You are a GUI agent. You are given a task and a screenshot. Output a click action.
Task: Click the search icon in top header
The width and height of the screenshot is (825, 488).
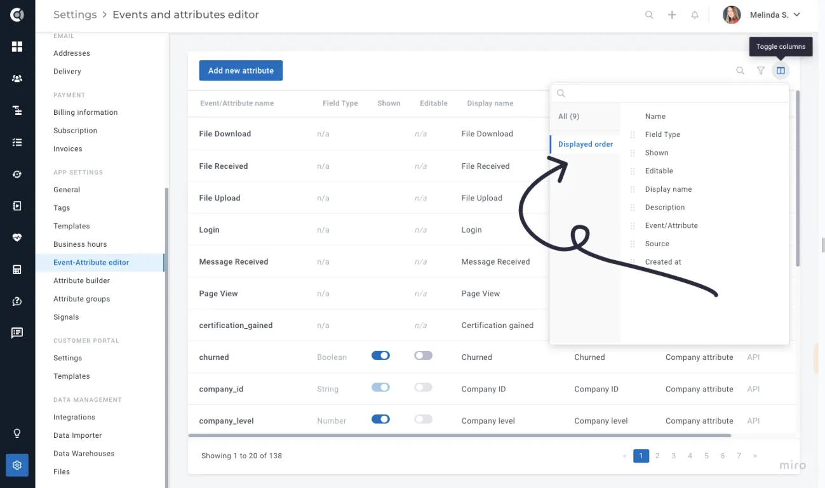649,15
